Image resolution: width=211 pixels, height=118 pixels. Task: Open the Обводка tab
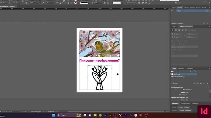[x=181, y=69]
